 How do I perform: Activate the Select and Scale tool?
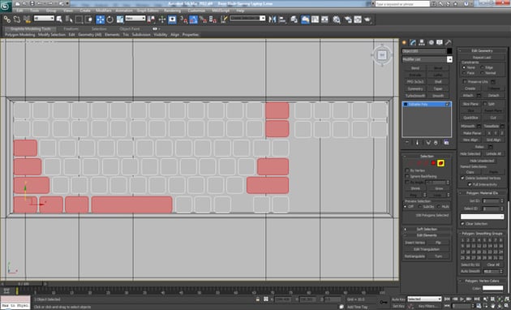(120, 19)
